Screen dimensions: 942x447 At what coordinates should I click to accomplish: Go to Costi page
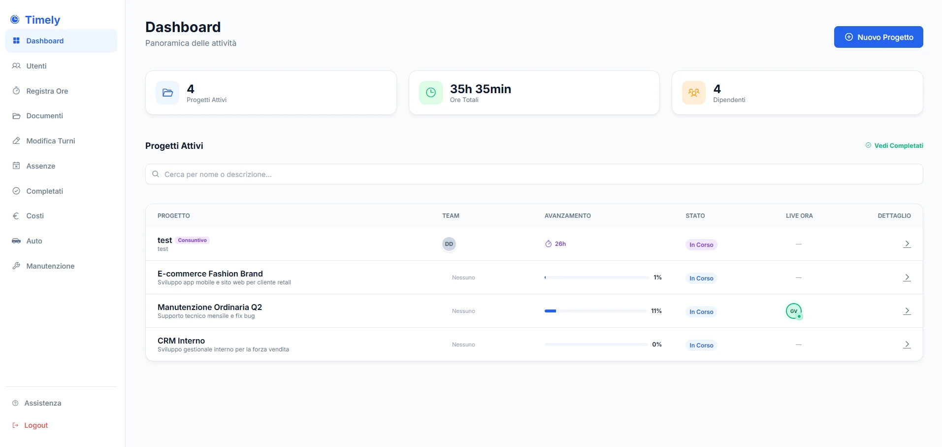coord(61,216)
